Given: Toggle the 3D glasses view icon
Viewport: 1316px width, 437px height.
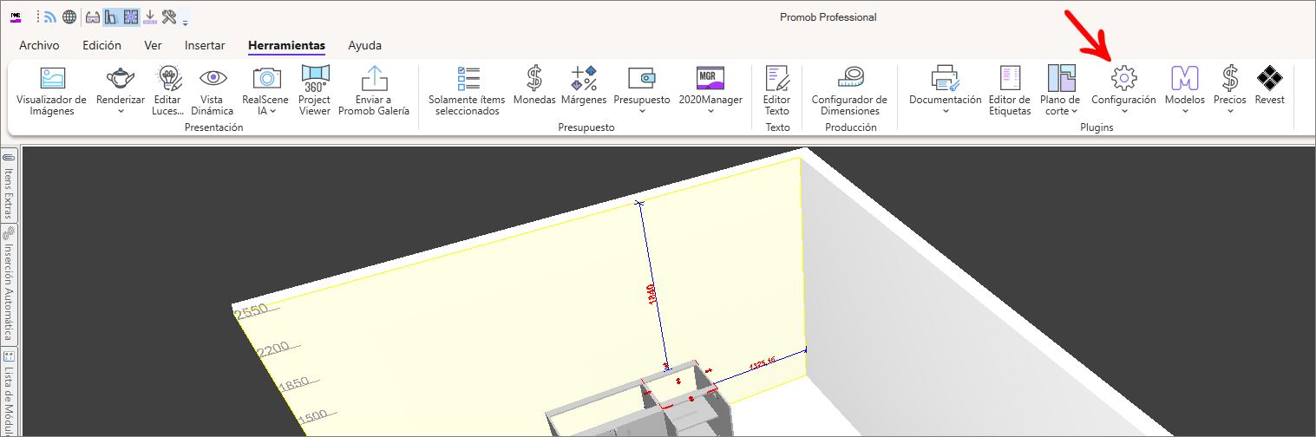Looking at the screenshot, I should (93, 16).
